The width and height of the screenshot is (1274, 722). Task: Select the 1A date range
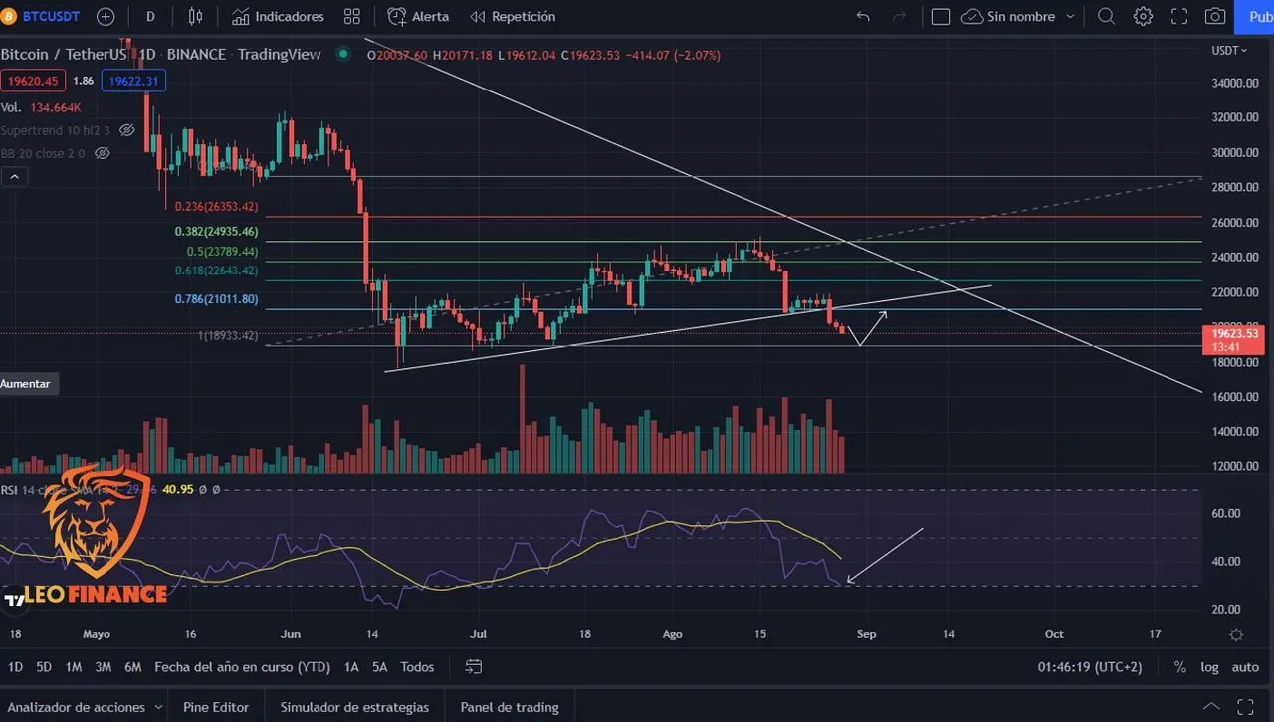pos(351,667)
